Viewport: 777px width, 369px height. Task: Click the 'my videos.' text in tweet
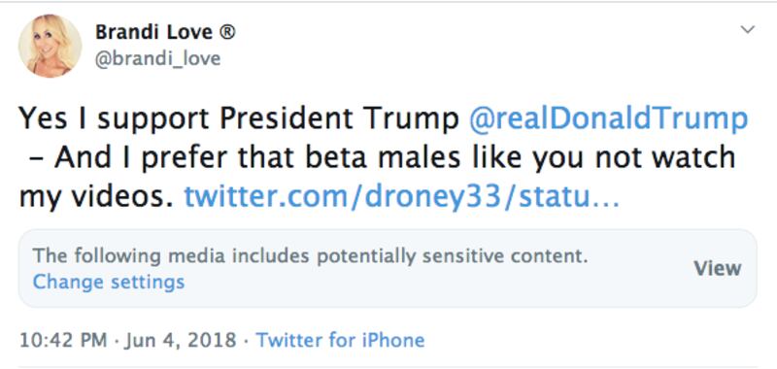point(97,196)
